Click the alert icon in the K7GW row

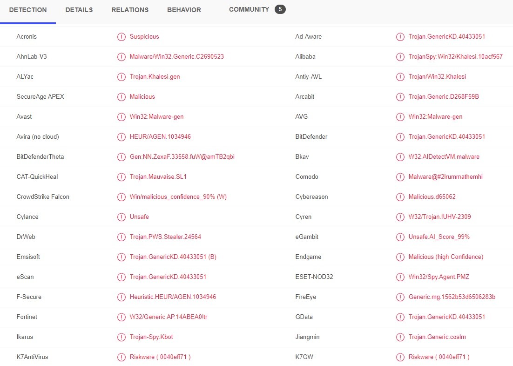(x=400, y=357)
